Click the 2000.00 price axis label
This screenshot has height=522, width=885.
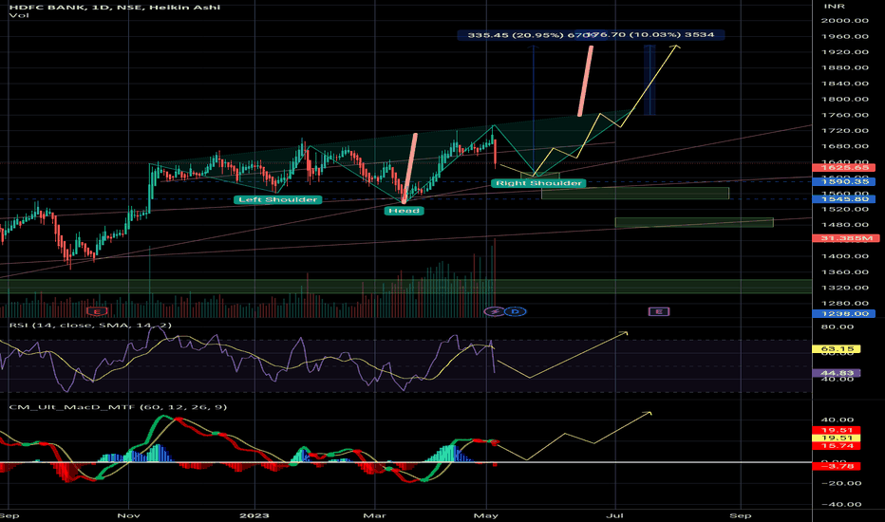point(845,21)
